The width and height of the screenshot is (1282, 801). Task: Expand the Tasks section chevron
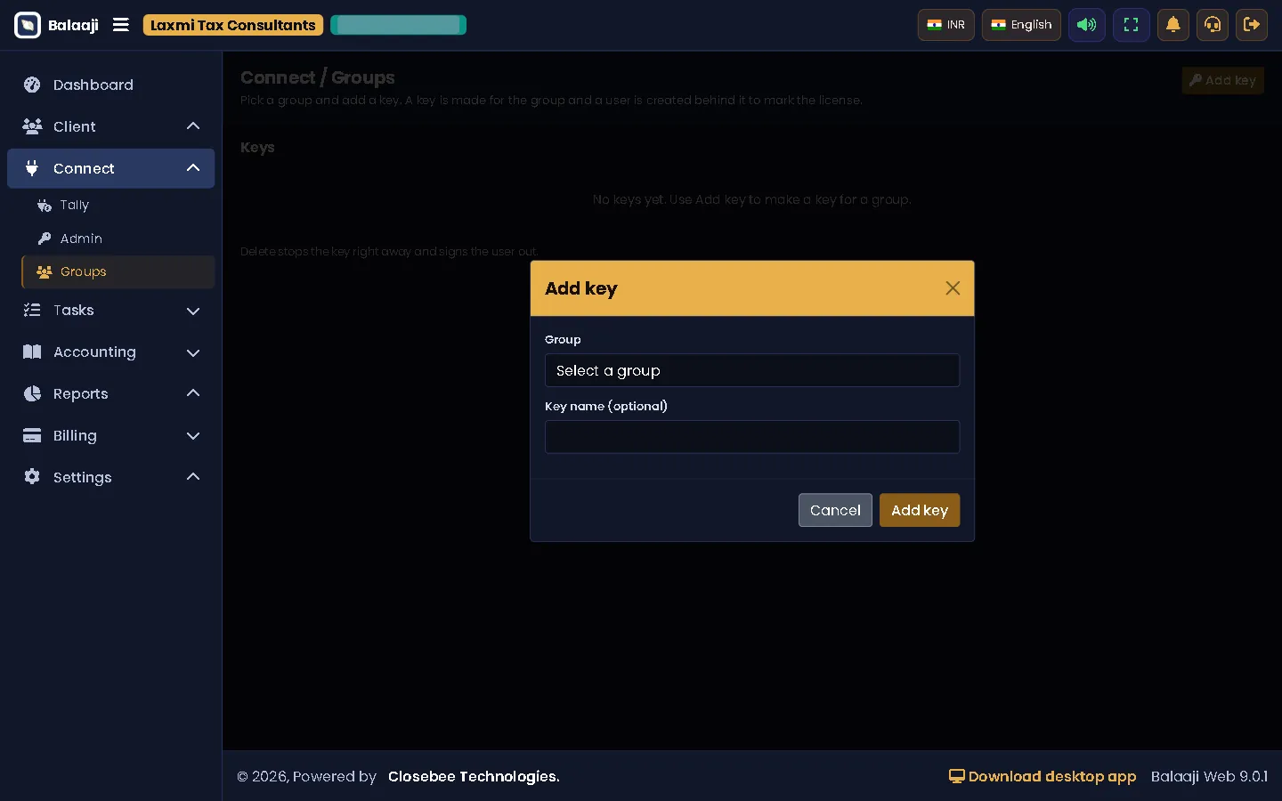point(193,311)
